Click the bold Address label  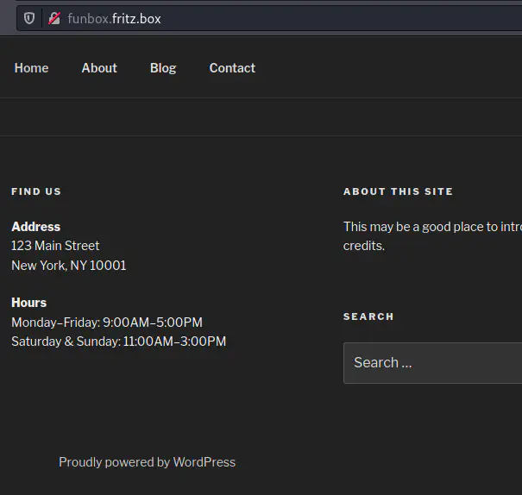point(35,227)
